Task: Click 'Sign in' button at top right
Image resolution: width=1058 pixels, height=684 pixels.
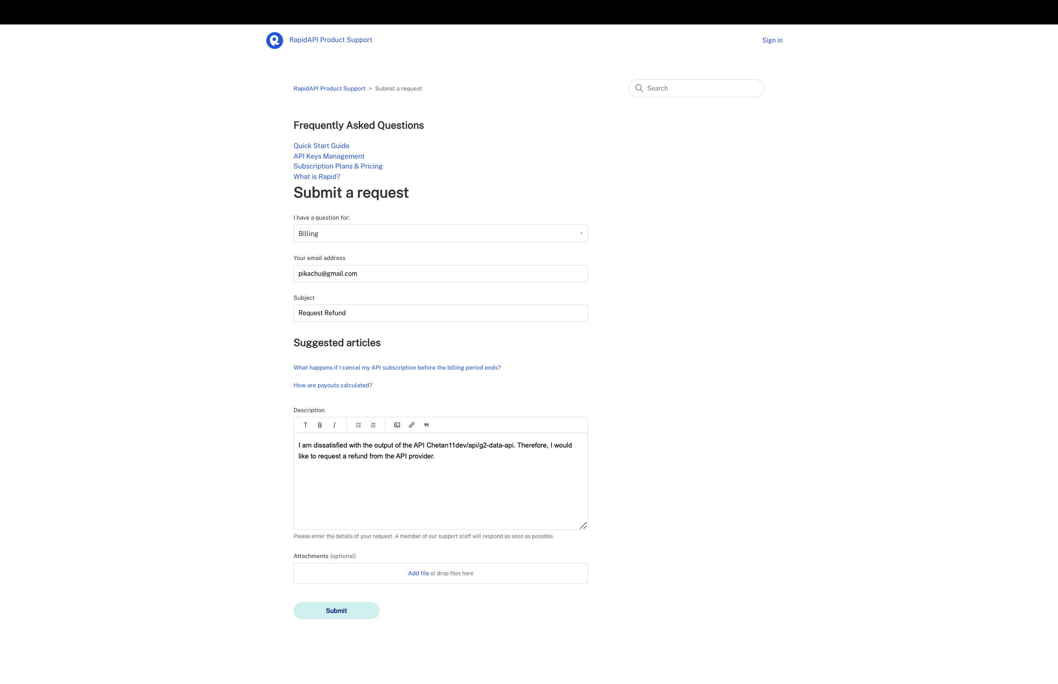Action: click(772, 40)
